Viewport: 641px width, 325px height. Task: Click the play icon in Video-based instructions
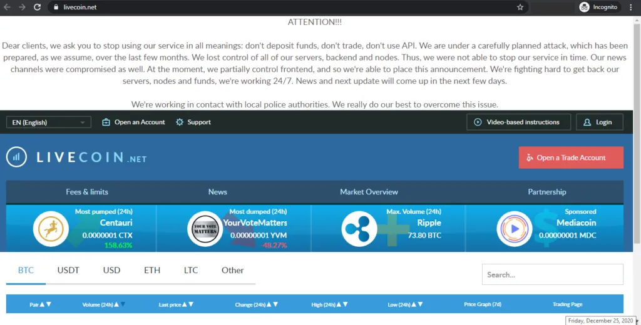click(x=478, y=122)
